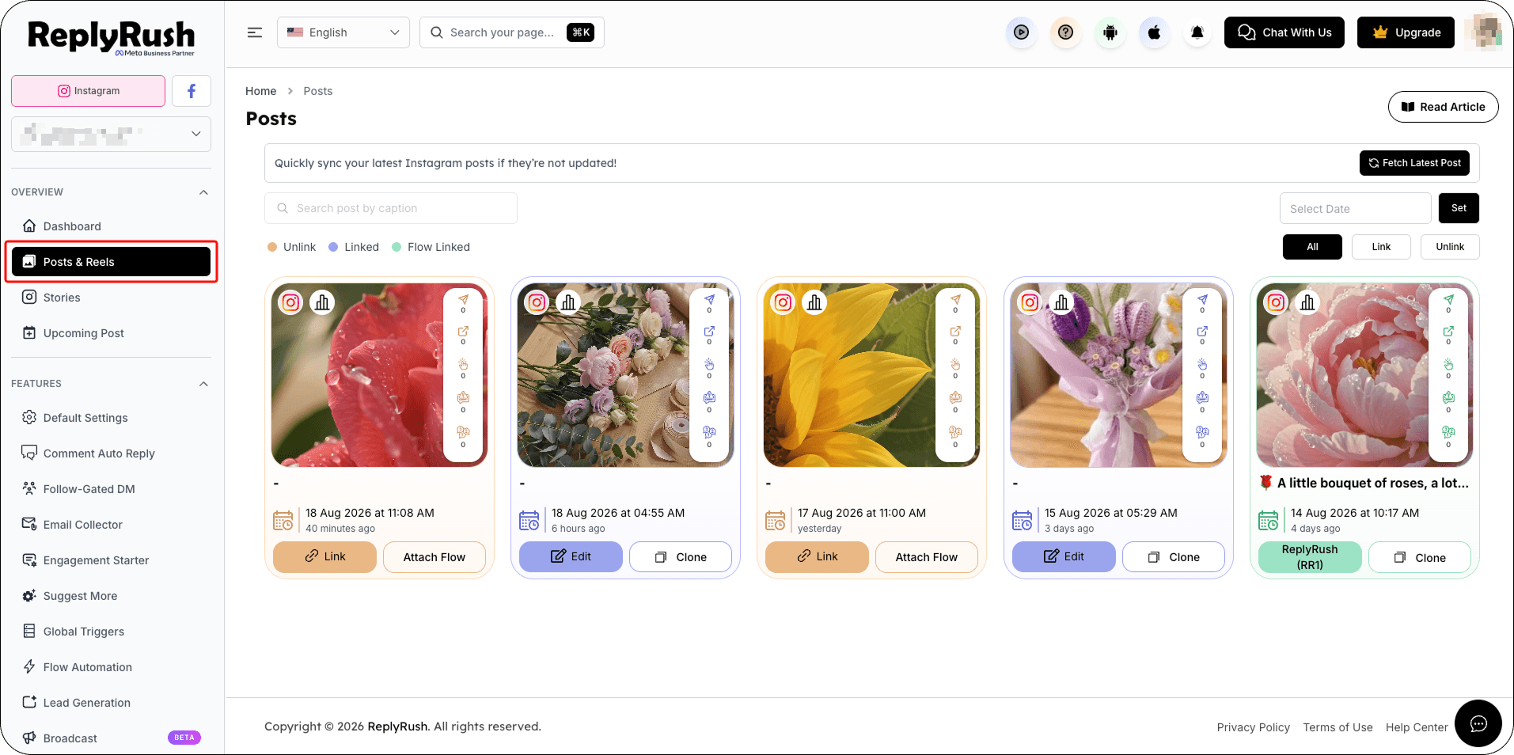Switch to the Facebook platform icon
The height and width of the screenshot is (755, 1514).
(192, 91)
